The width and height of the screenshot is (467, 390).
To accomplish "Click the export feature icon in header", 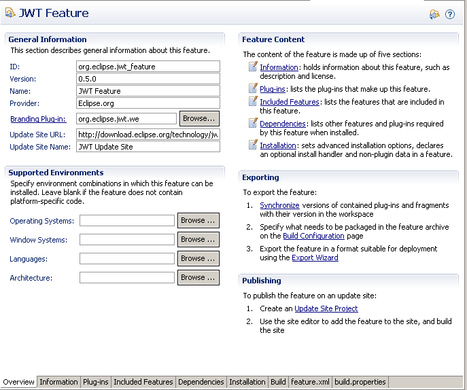I will tap(434, 14).
